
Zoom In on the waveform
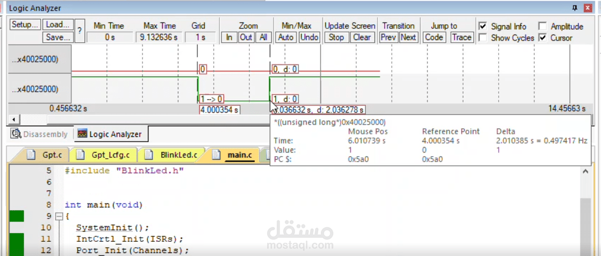[x=229, y=37]
